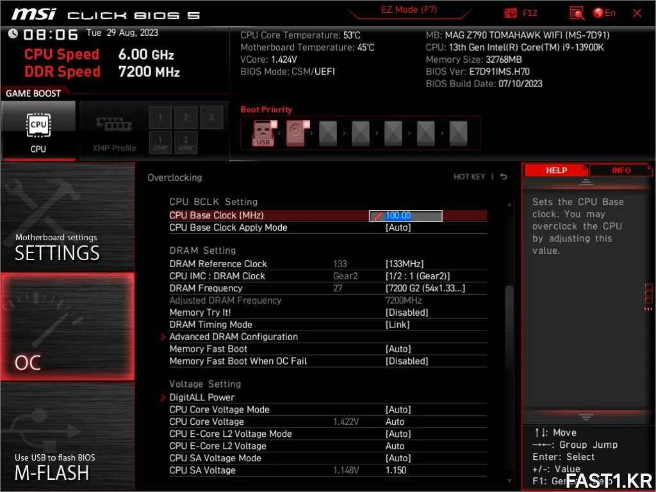656x492 pixels.
Task: Click the DDR Speed 7200 MHz readout
Action: click(x=102, y=72)
